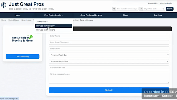Click the Just Great Pros site title
The height and width of the screenshot is (100, 177).
26,4
